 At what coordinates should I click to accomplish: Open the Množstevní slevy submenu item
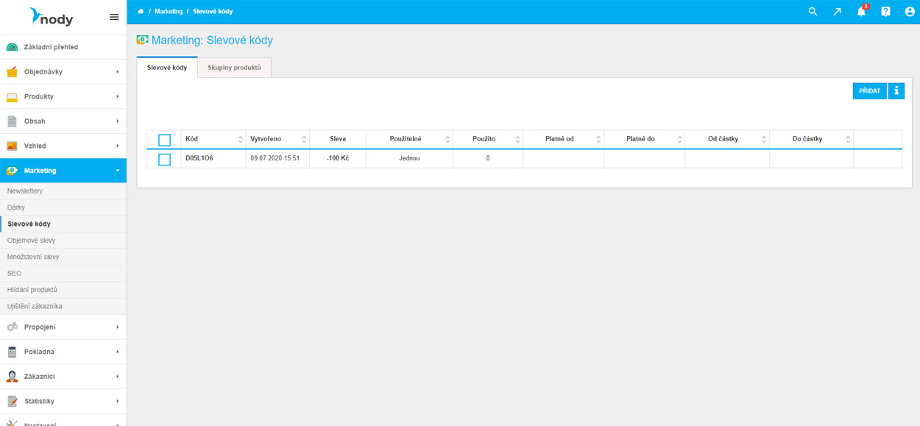33,257
